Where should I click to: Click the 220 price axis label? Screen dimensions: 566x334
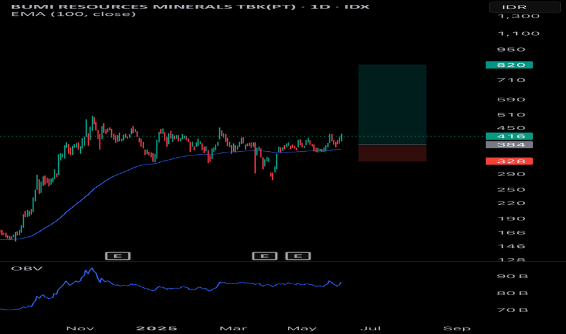(x=511, y=203)
